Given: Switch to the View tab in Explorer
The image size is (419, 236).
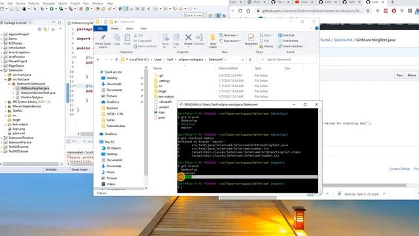Looking at the screenshot, I should (x=143, y=28).
